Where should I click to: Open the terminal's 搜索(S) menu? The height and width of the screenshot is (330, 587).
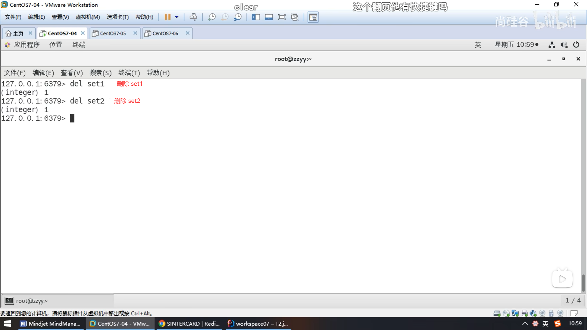(x=100, y=73)
